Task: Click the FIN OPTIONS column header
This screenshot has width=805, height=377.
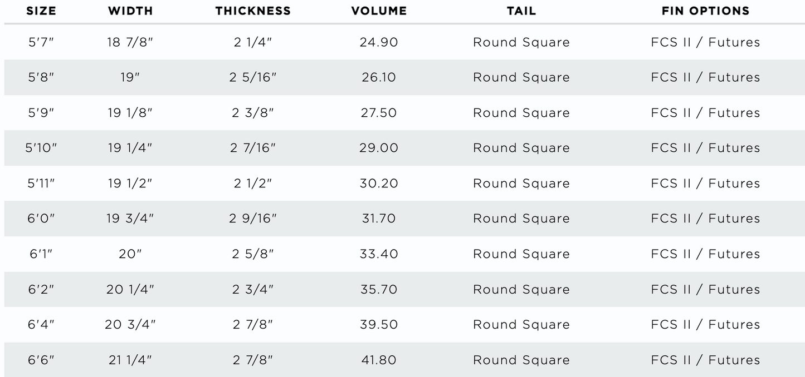Action: 705,11
